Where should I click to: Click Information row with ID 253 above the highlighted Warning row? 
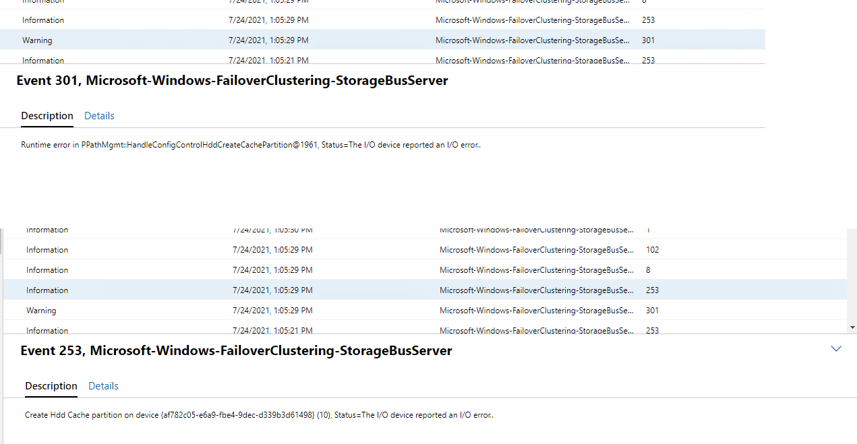382,20
